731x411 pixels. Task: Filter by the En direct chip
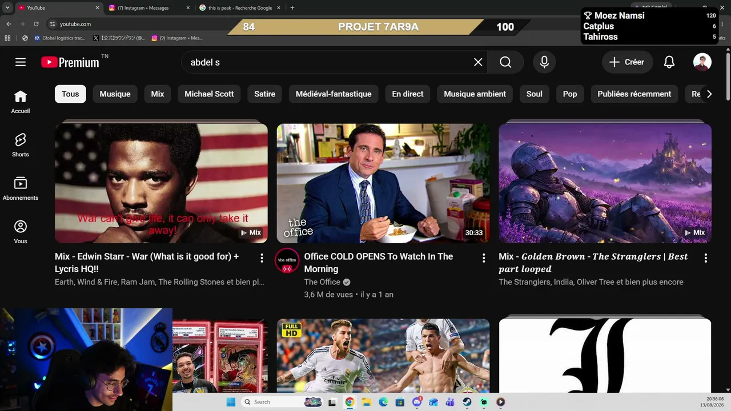(408, 94)
